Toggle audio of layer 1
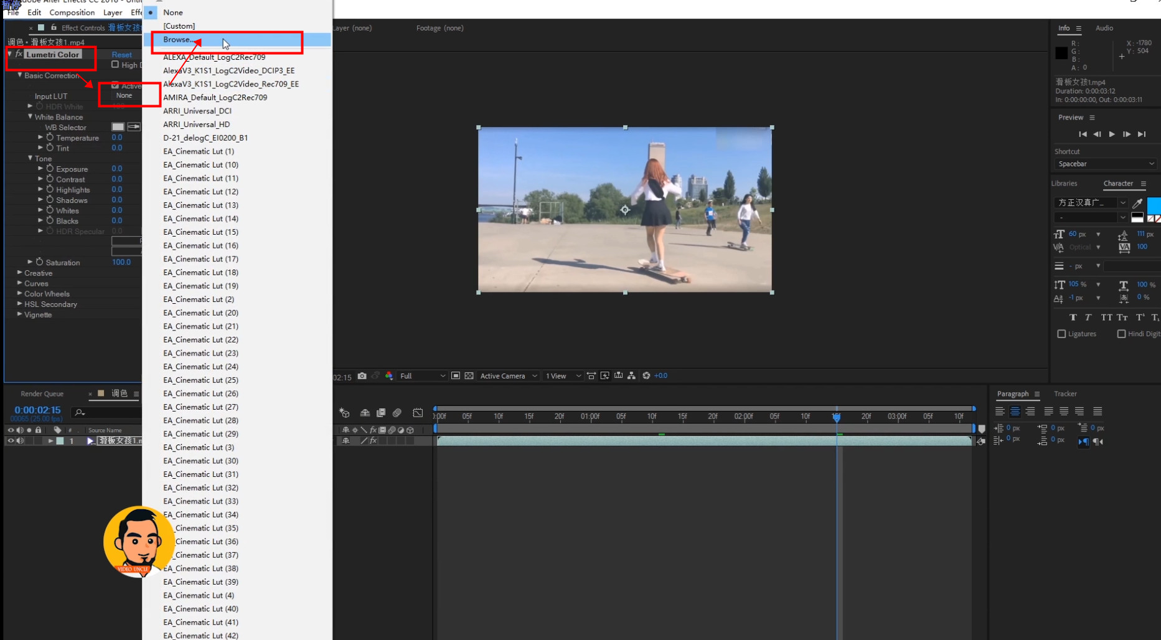1161x640 pixels. [20, 441]
